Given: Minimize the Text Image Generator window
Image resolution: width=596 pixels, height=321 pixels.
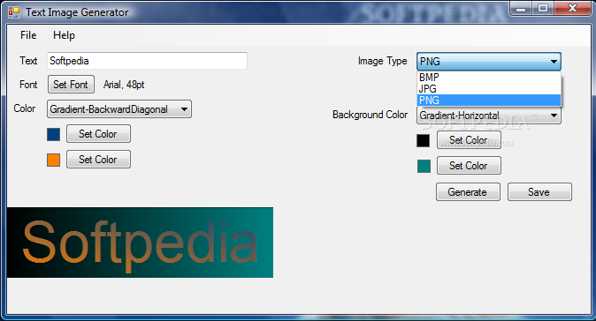Looking at the screenshot, I should 521,8.
